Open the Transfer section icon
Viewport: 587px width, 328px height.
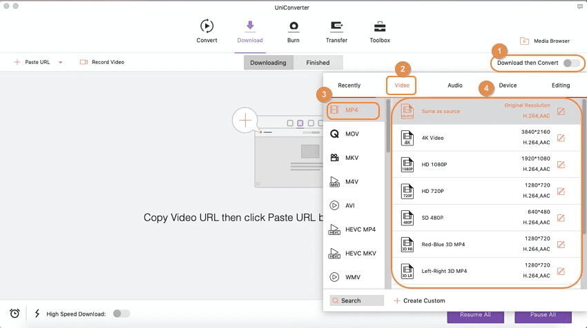point(336,27)
